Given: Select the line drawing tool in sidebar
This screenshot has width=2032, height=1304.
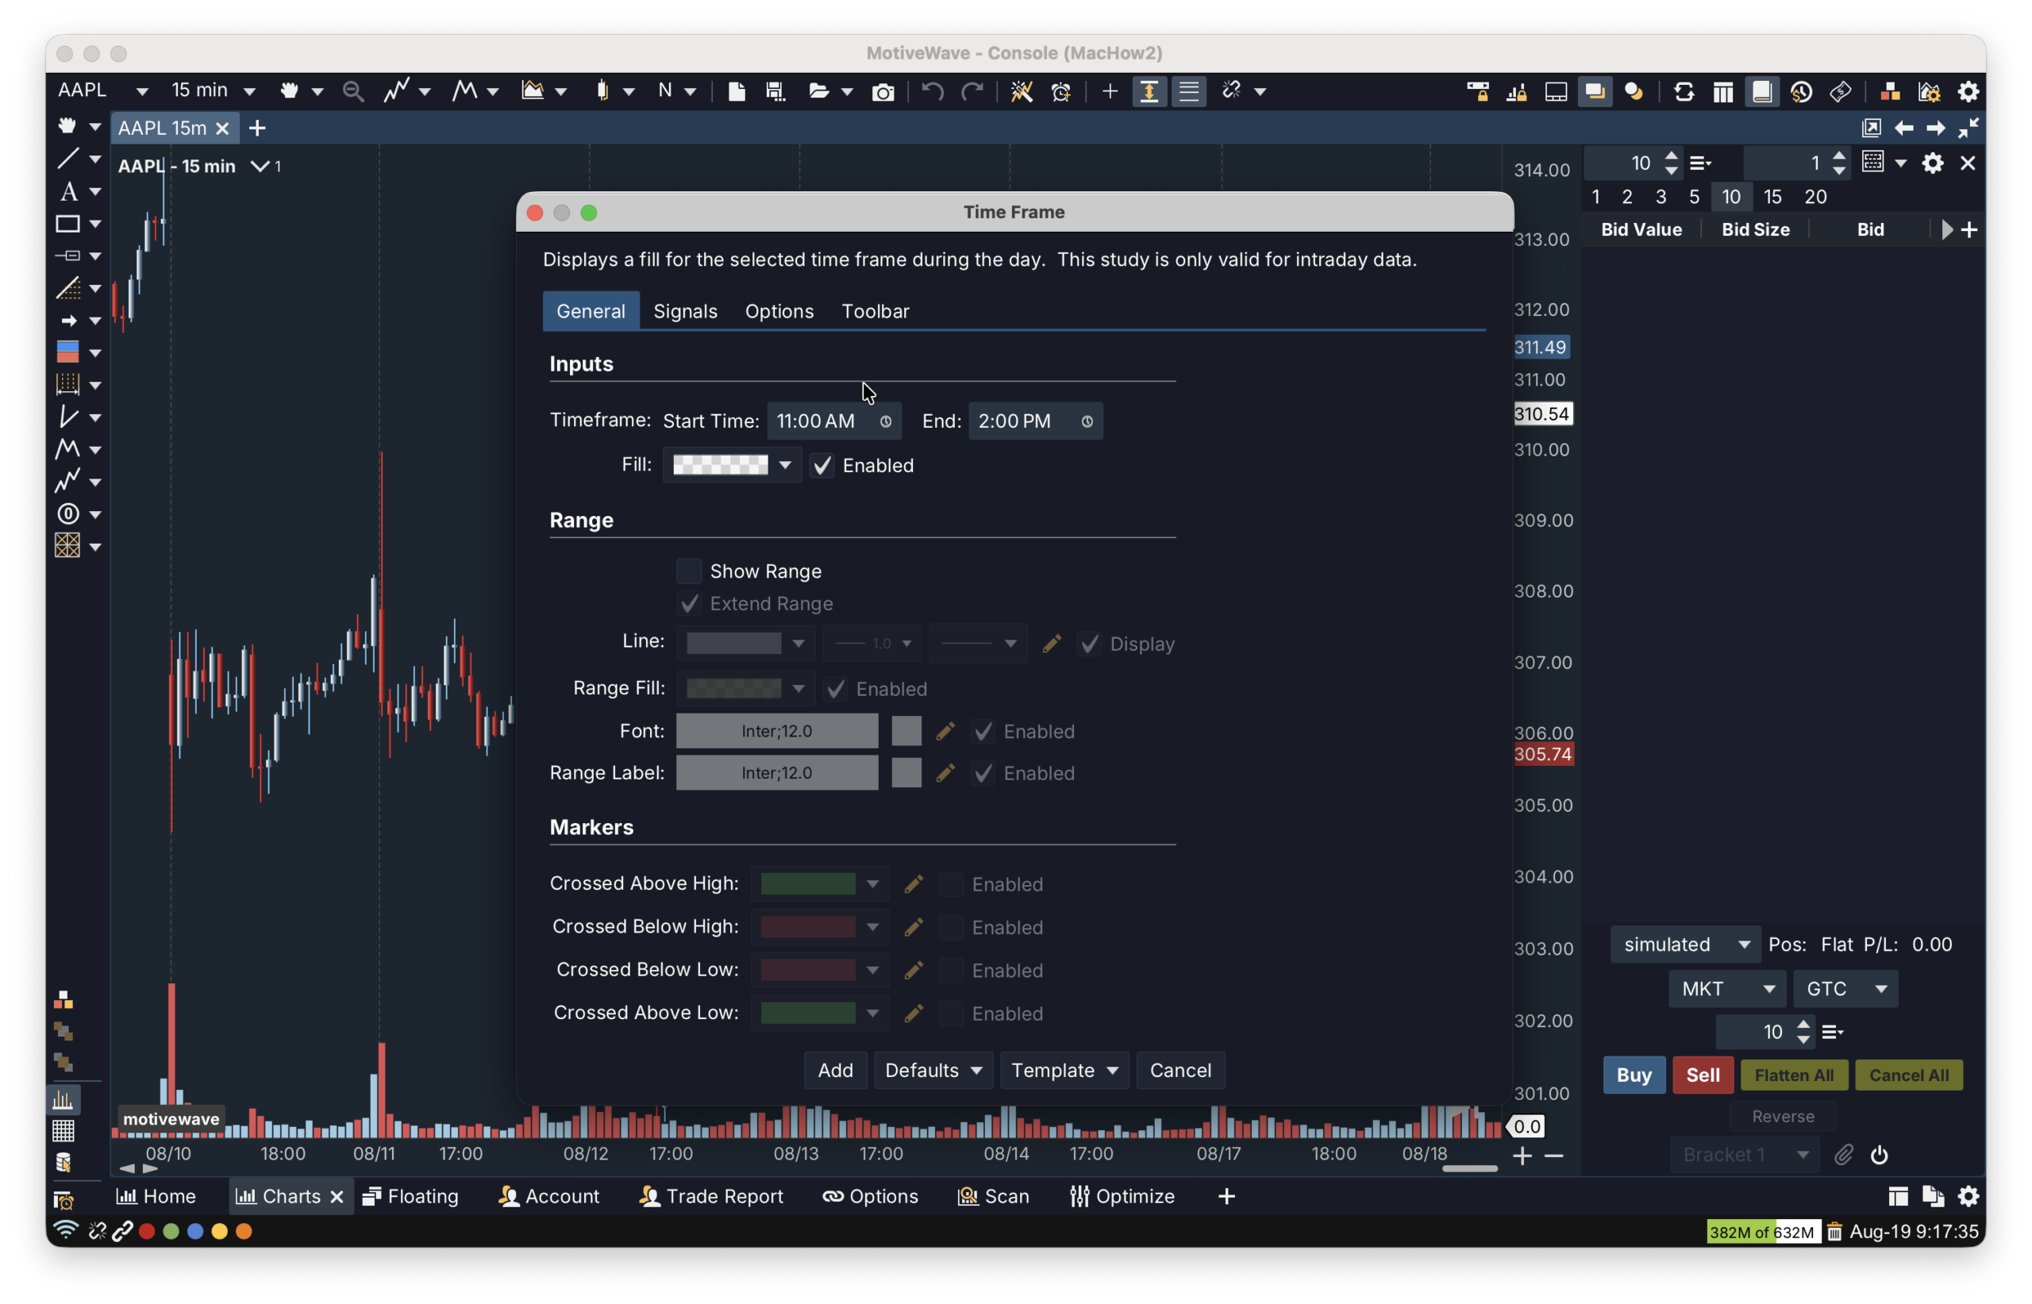Looking at the screenshot, I should click(67, 160).
